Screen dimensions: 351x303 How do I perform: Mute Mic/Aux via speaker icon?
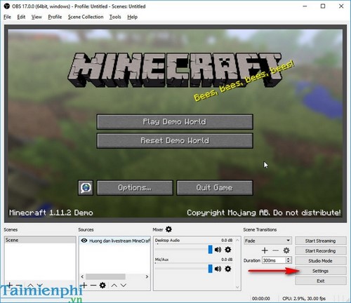218,269
